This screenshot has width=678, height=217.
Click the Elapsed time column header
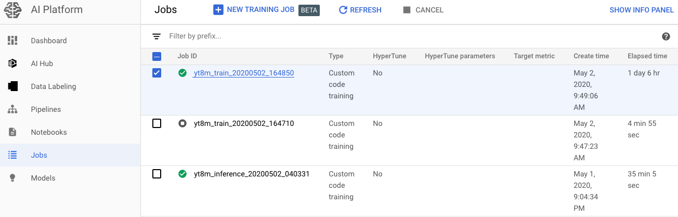click(647, 56)
